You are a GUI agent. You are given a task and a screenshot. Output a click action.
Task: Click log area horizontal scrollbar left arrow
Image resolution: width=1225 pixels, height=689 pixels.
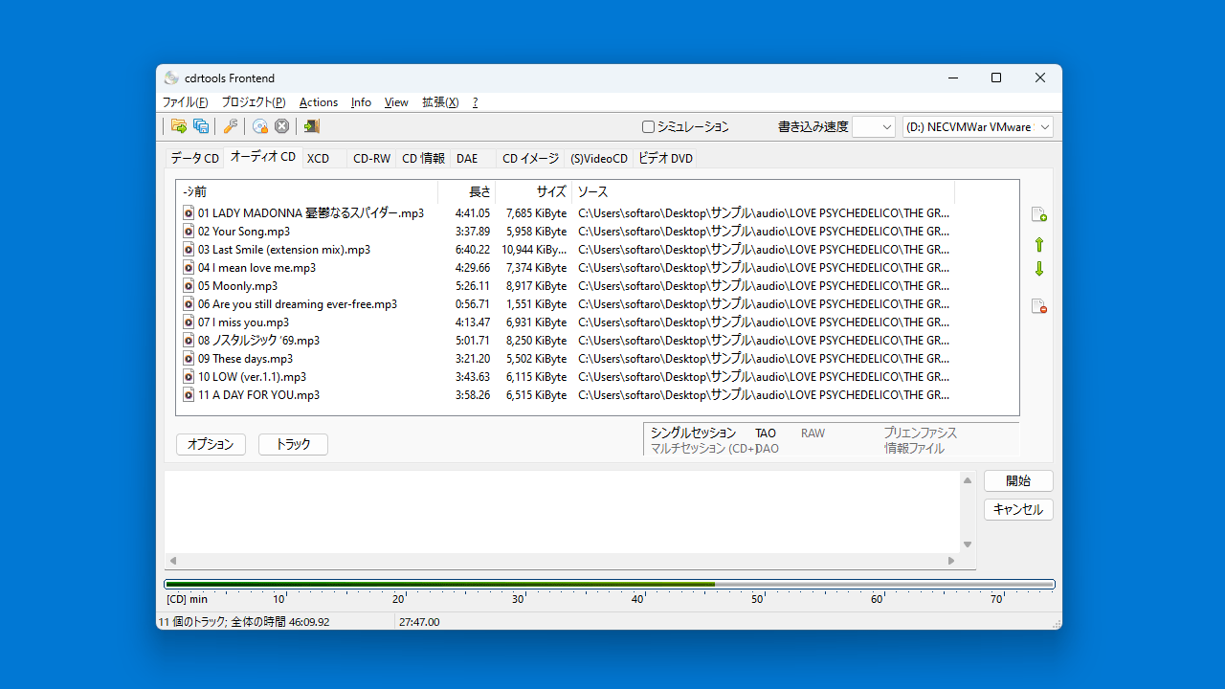pyautogui.click(x=173, y=561)
